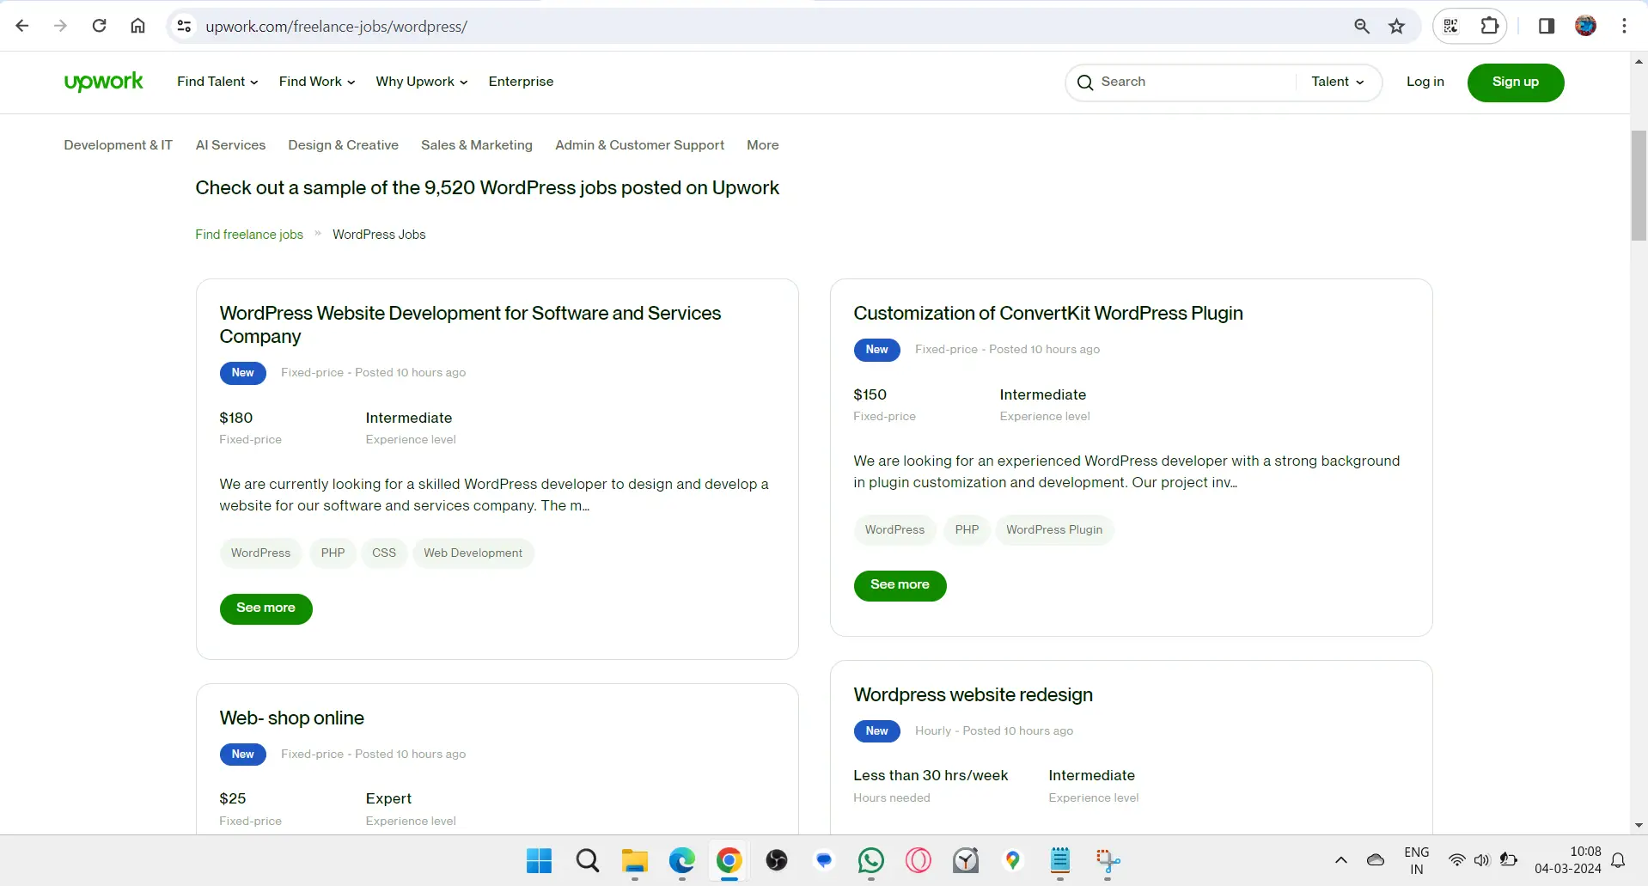This screenshot has height=886, width=1648.
Task: Click the search magnifier in Upwork search box
Action: 1085,82
